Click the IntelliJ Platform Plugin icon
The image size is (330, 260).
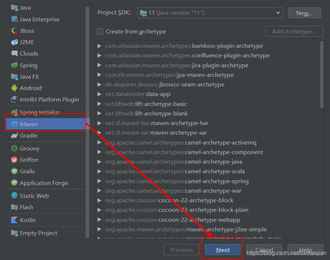click(x=14, y=99)
